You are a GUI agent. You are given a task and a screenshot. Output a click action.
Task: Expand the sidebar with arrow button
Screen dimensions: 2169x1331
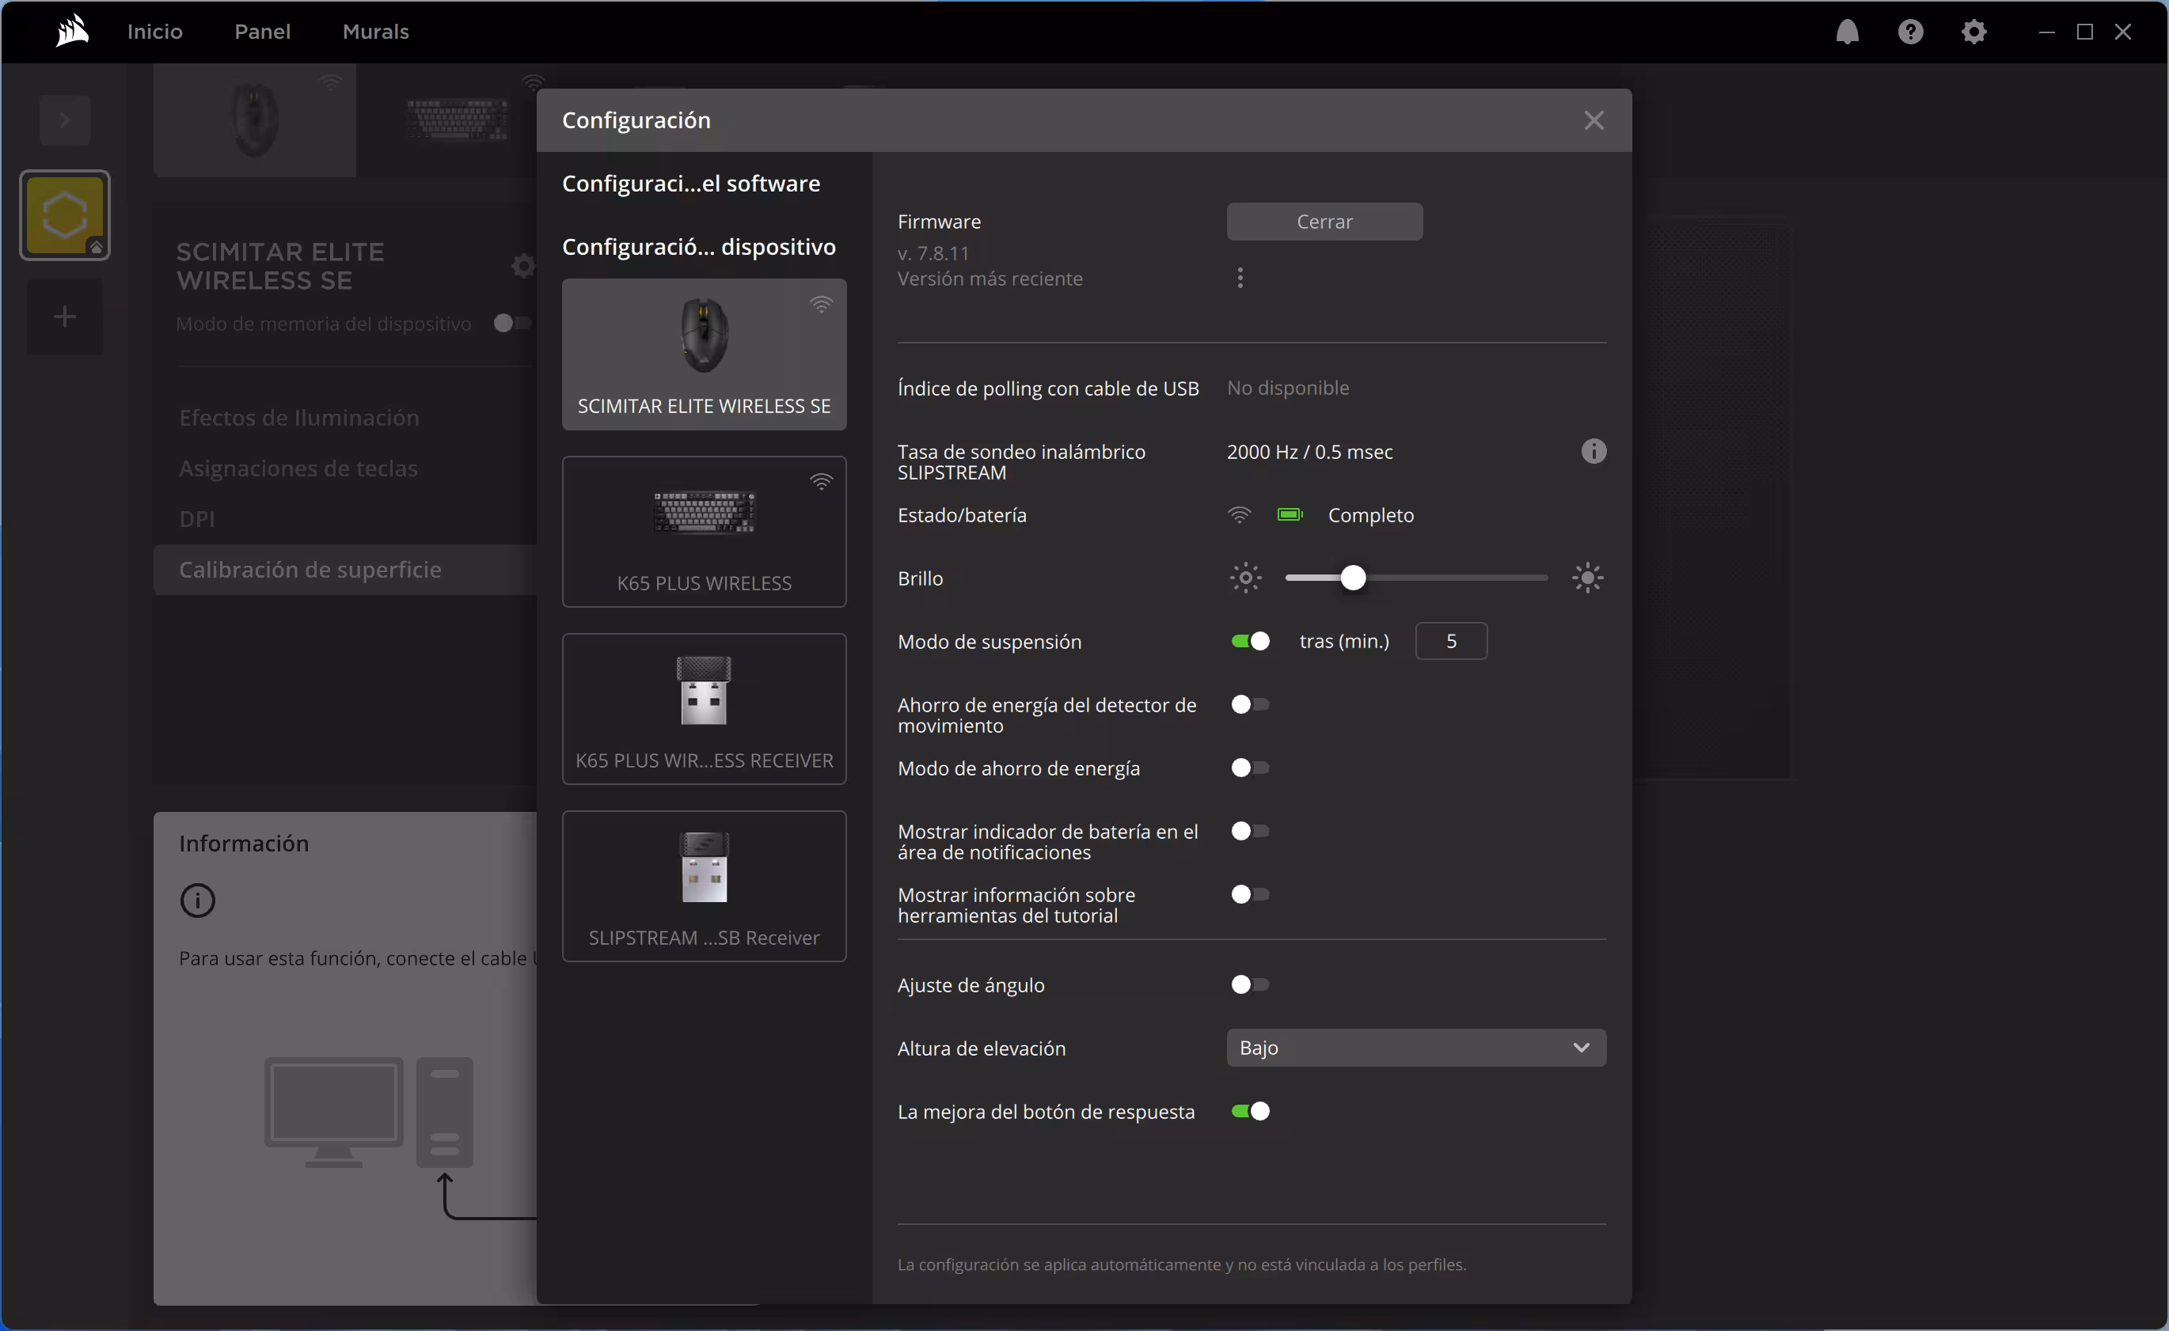[64, 120]
